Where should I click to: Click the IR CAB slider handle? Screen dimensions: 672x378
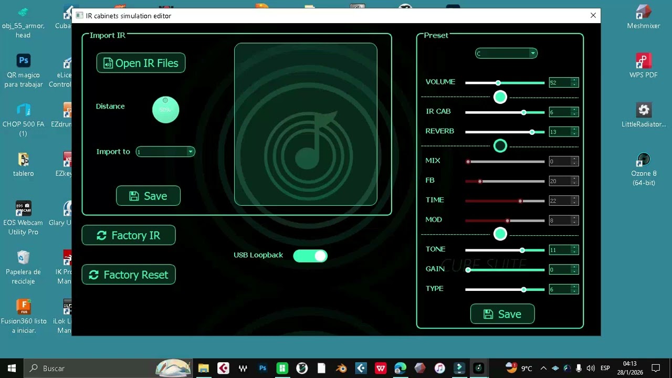(x=523, y=112)
